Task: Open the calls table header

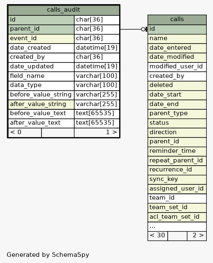Action: click(x=177, y=19)
